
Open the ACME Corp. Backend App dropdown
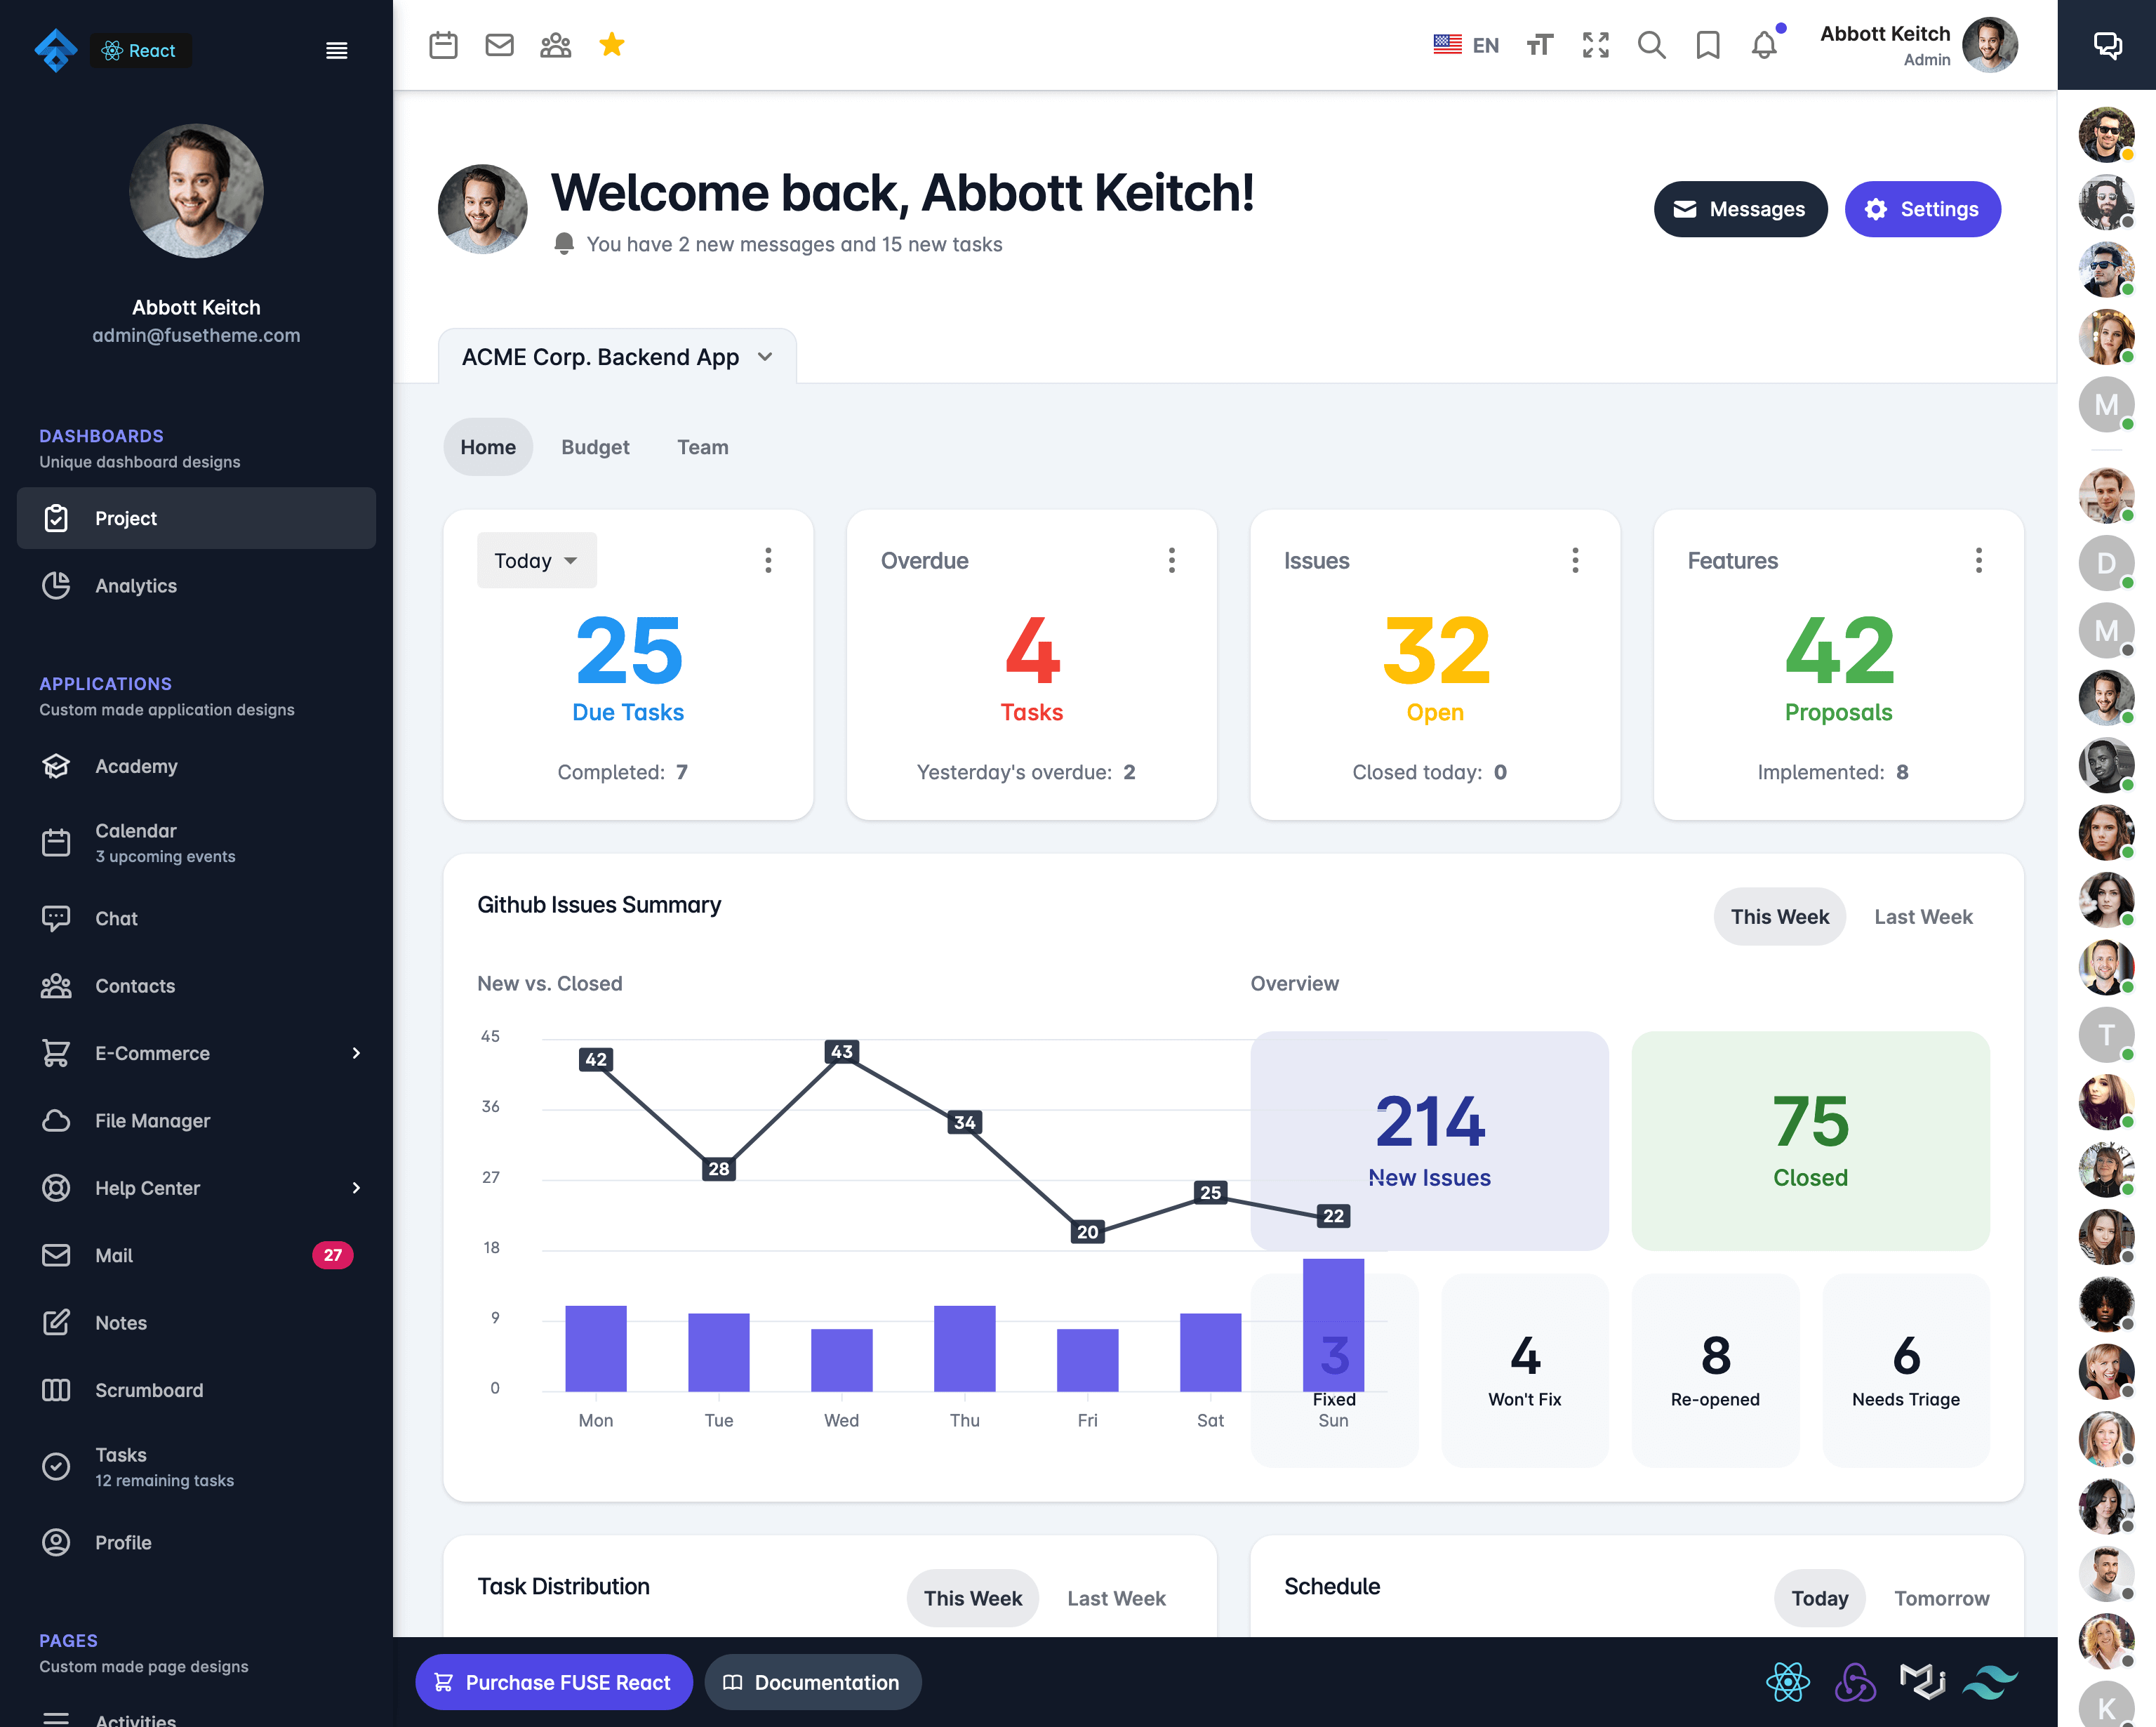pos(617,357)
